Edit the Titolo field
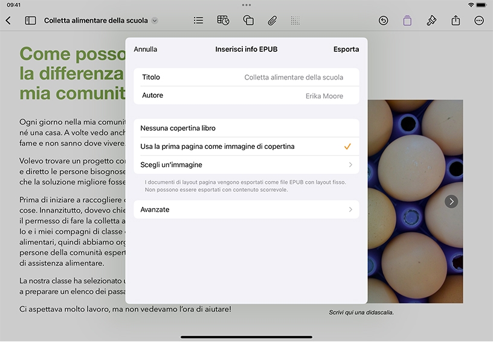Image resolution: width=493 pixels, height=342 pixels. click(x=246, y=77)
